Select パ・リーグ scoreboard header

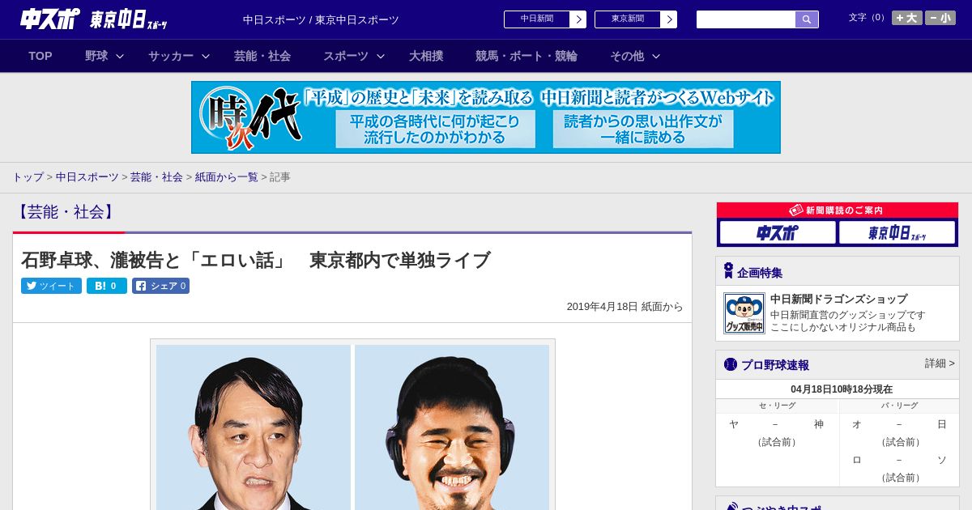coord(900,406)
